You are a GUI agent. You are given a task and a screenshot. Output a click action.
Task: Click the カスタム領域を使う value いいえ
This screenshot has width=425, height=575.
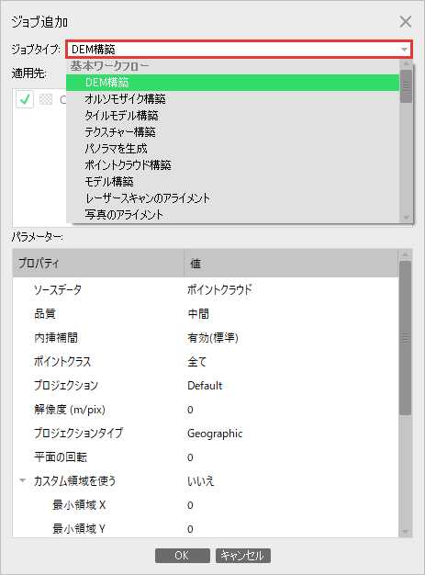pyautogui.click(x=200, y=481)
